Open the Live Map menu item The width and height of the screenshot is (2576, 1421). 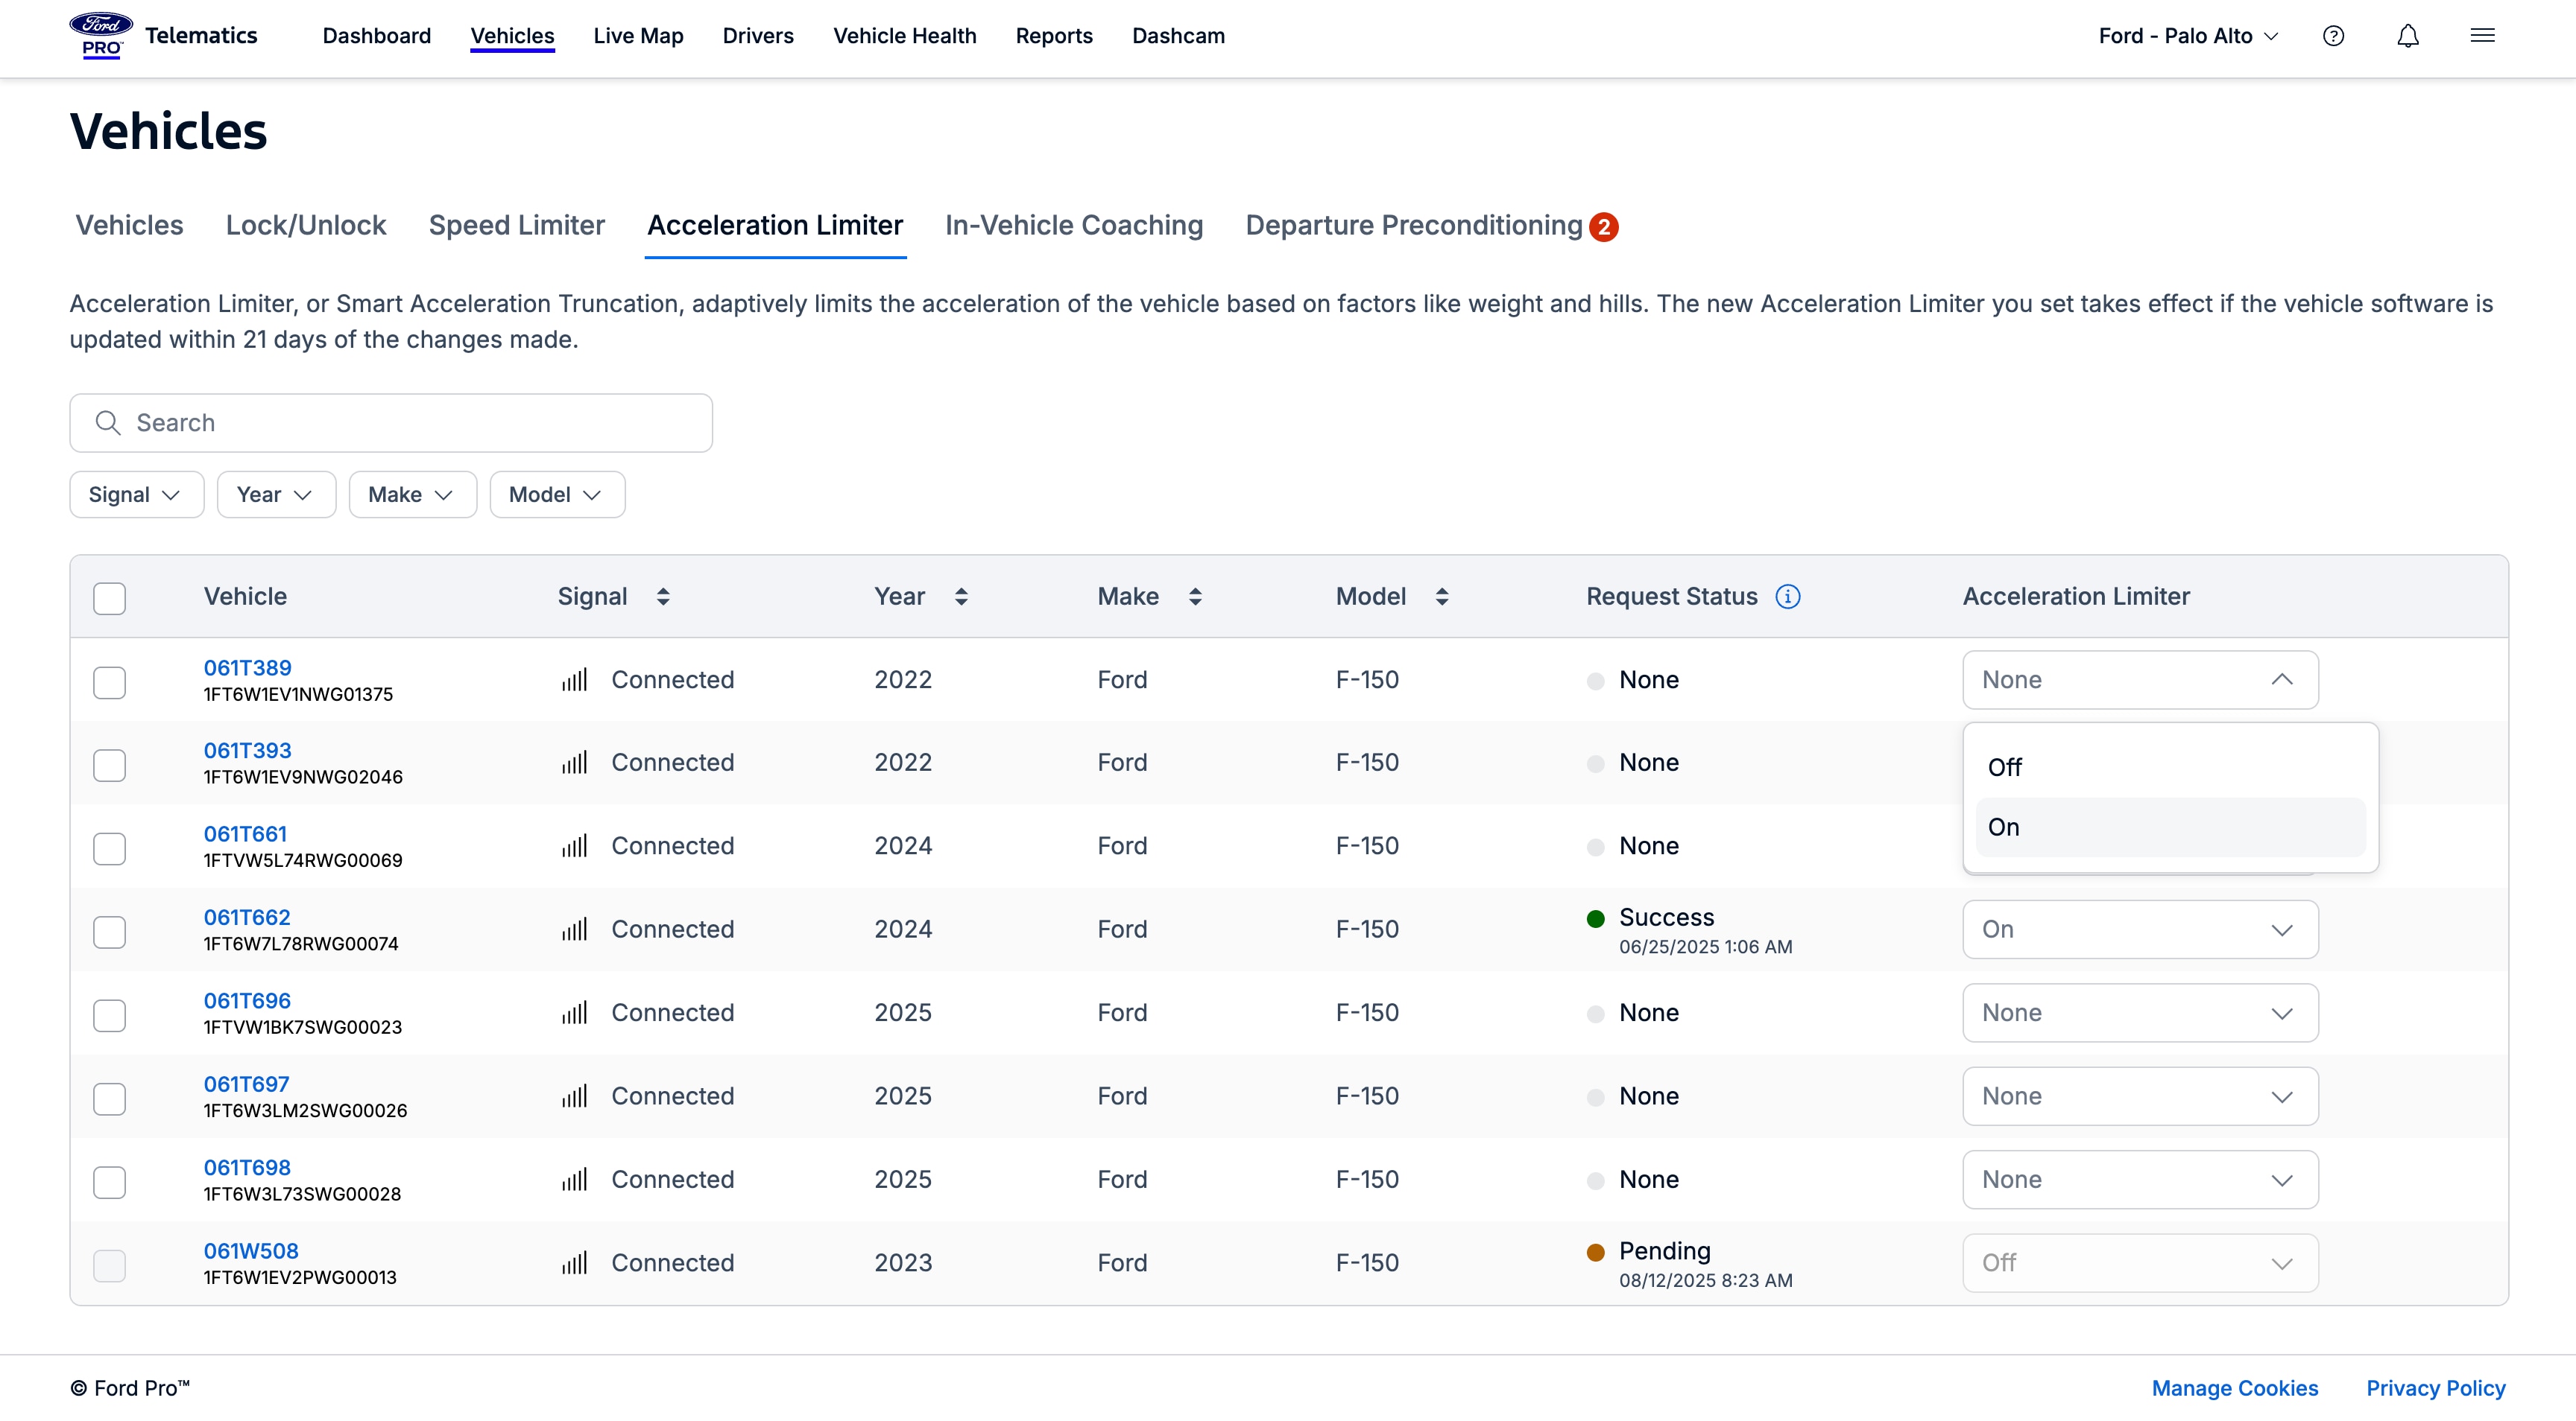pyautogui.click(x=638, y=36)
